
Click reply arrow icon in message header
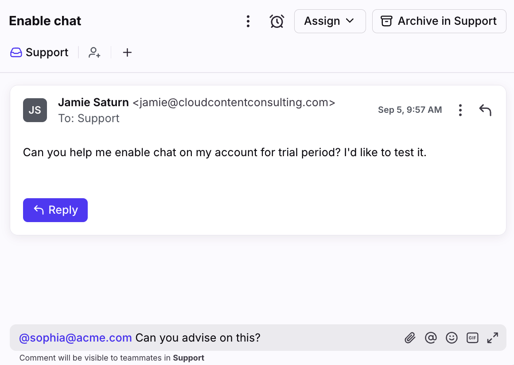(x=485, y=110)
